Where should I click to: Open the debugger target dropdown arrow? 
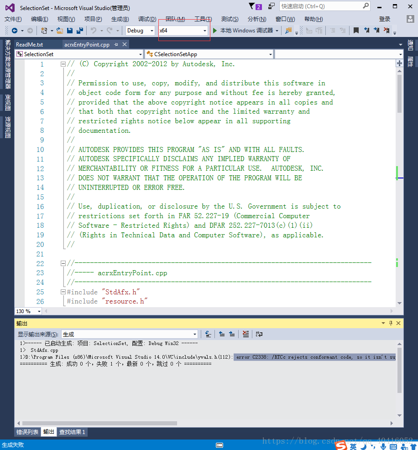tap(277, 31)
